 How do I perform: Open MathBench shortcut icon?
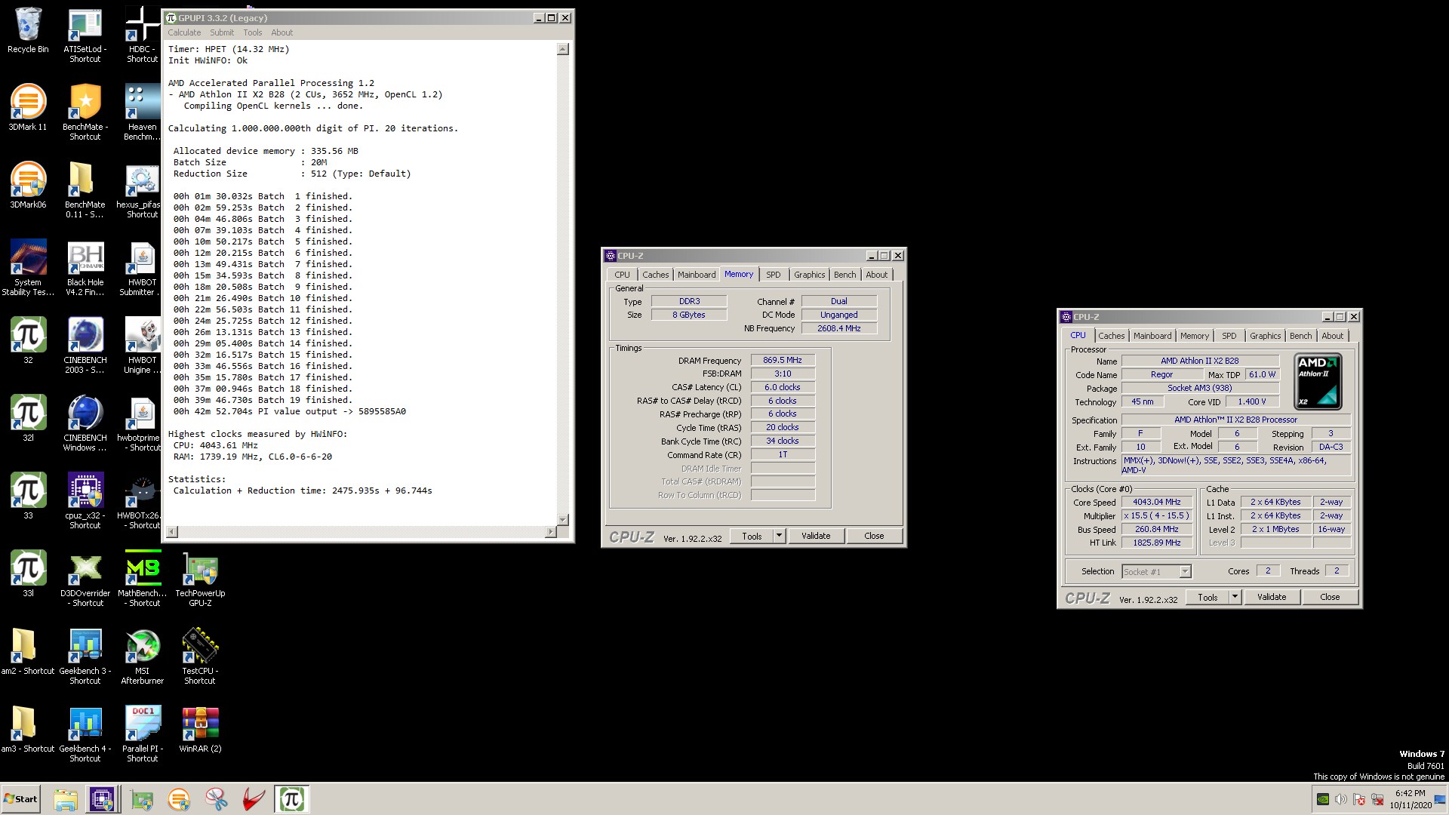142,579
